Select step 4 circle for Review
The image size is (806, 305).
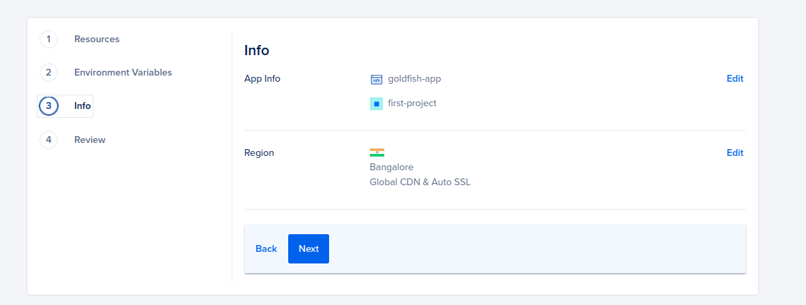(48, 140)
